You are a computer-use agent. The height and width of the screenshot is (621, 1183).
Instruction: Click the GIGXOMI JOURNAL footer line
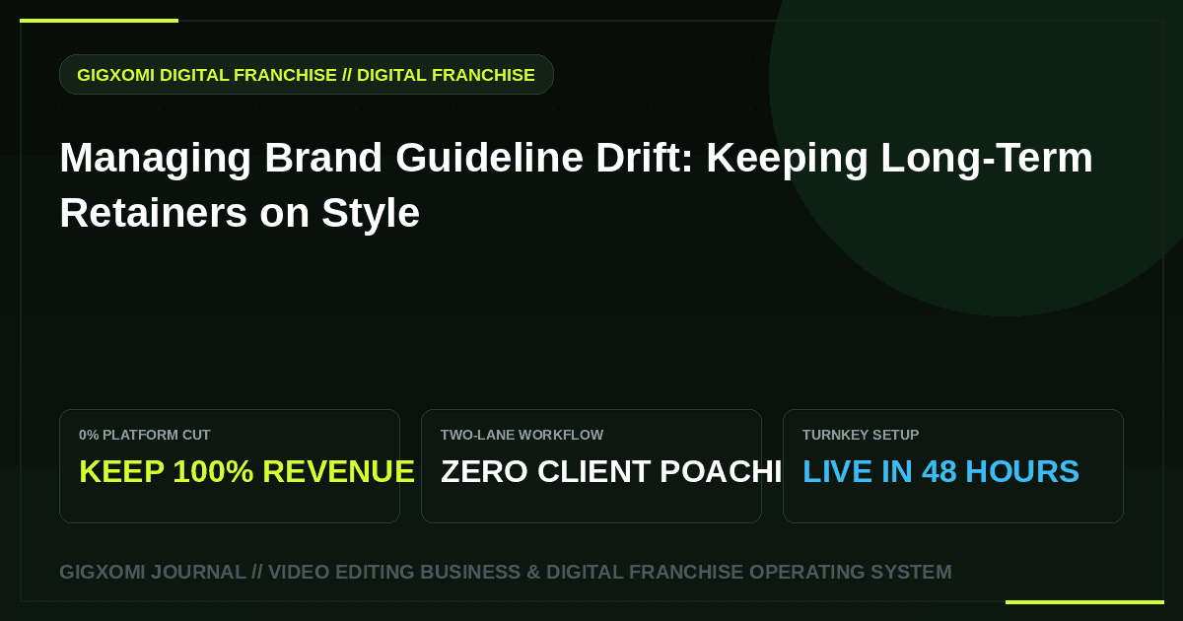coord(506,573)
